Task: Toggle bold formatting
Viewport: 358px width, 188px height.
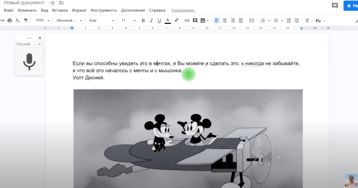Action: [143, 21]
